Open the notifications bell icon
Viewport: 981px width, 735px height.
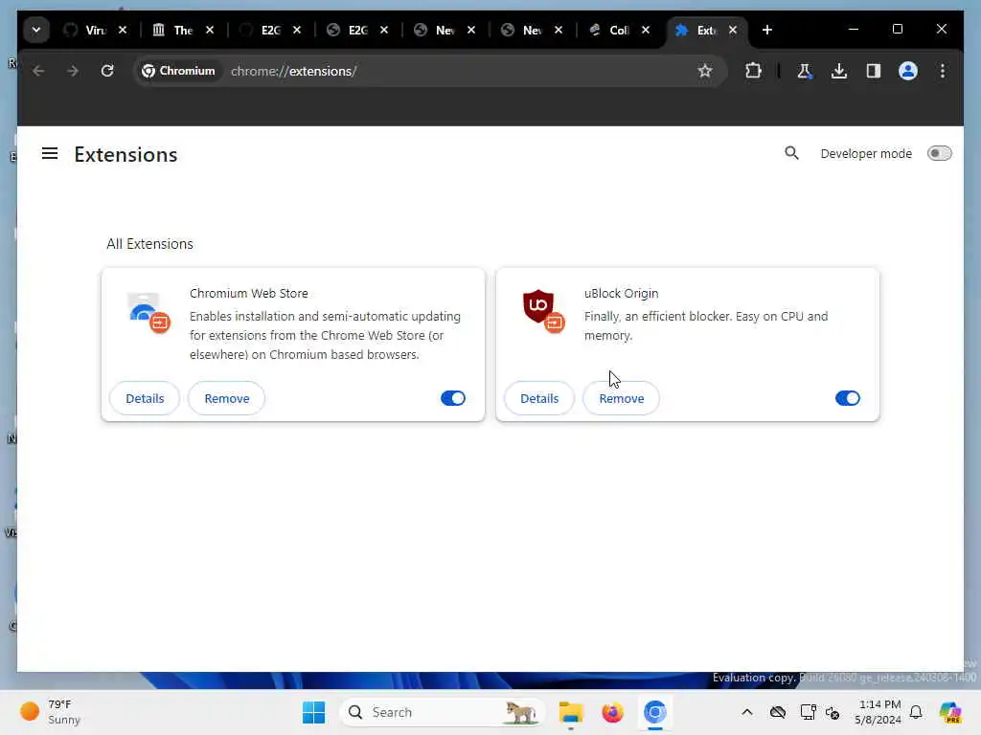pyautogui.click(x=916, y=712)
